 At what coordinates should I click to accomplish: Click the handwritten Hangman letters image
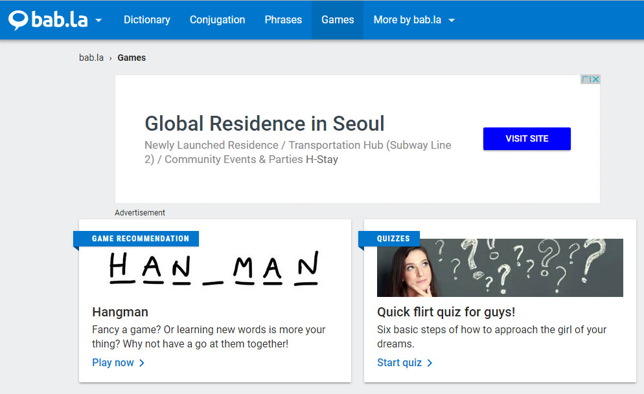[214, 268]
